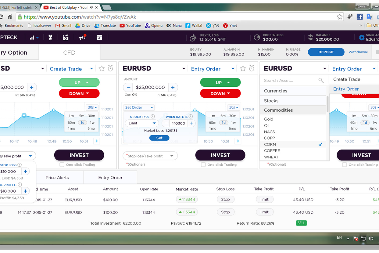Click the stopwatch icon in first panel
The width and height of the screenshot is (379, 253).
(110, 68)
